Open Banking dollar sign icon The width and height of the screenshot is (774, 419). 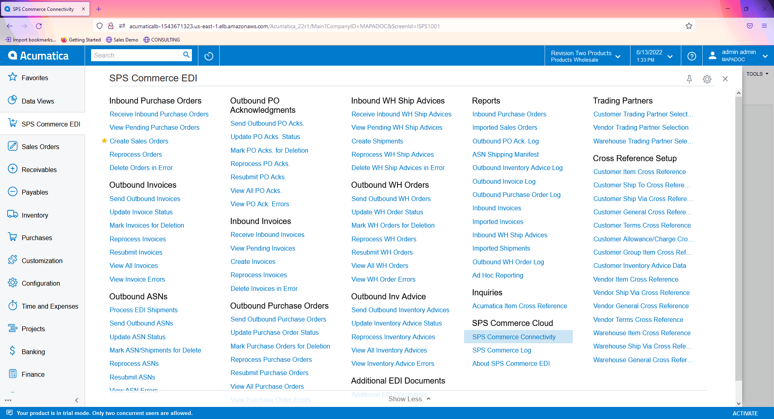[x=13, y=351]
